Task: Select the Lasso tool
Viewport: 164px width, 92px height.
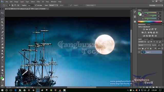Action: 2,19
